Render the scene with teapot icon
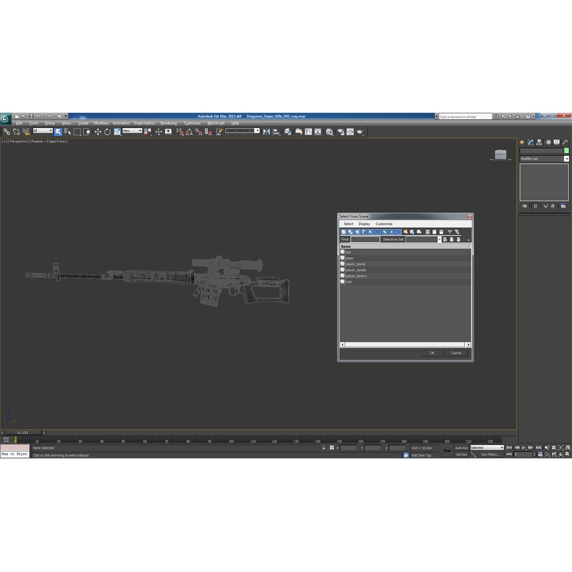This screenshot has height=572, width=572. (360, 132)
